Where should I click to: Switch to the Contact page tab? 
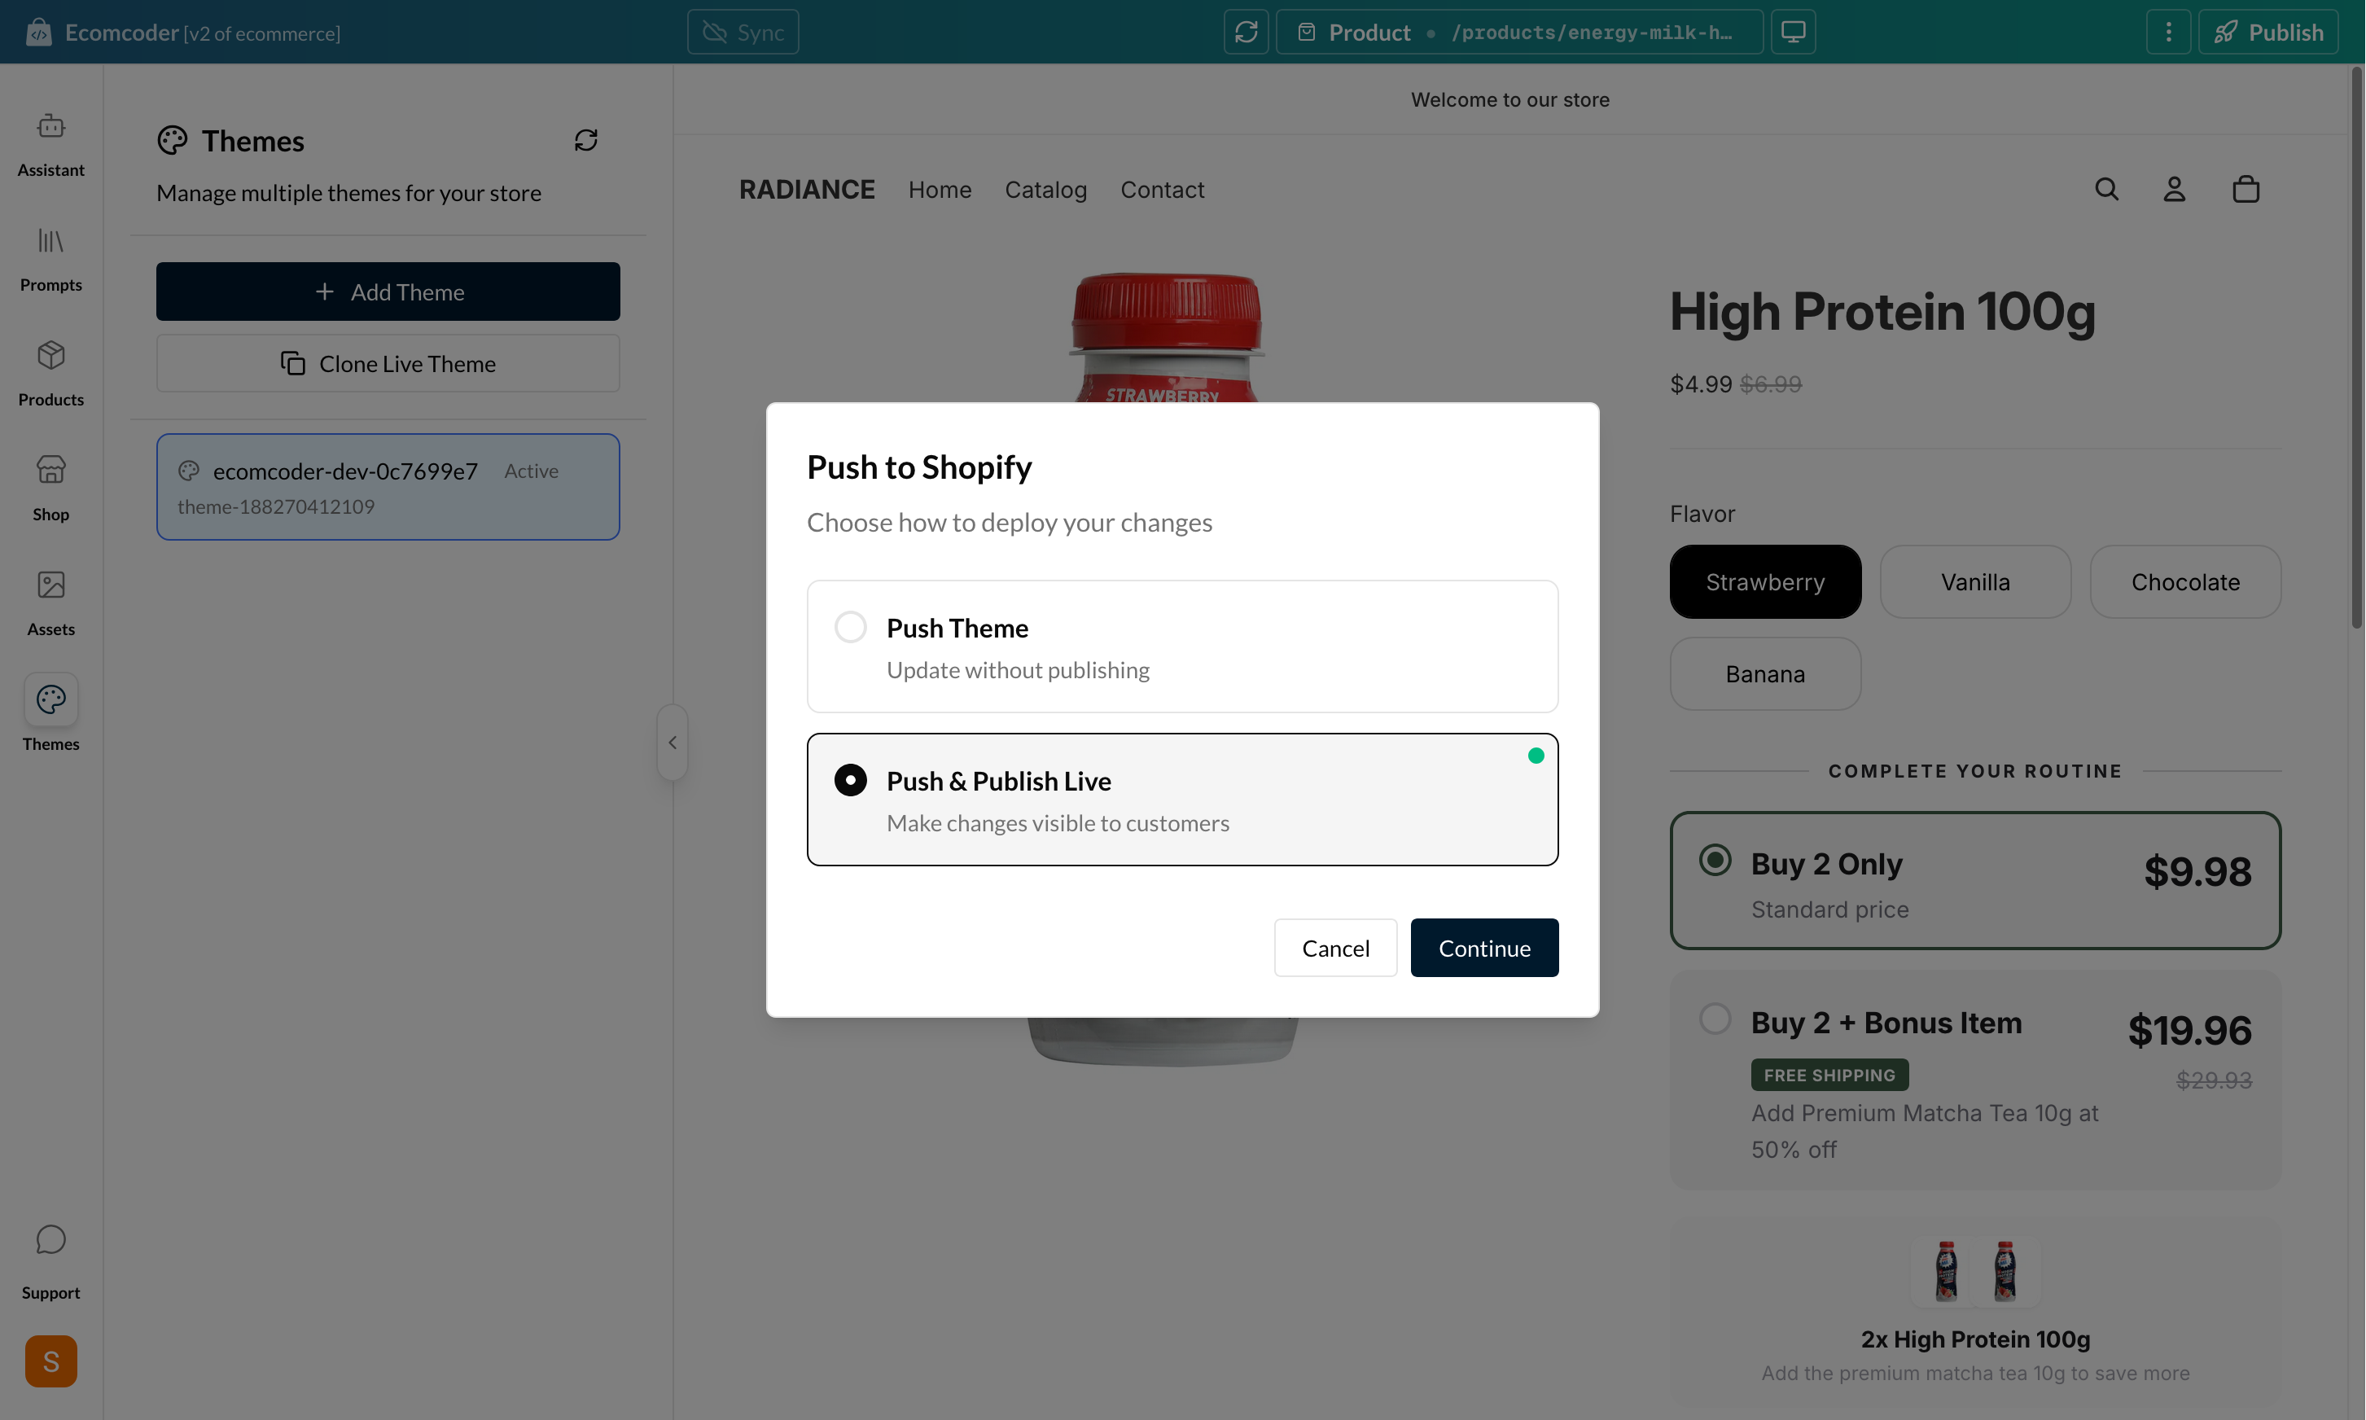click(x=1163, y=190)
